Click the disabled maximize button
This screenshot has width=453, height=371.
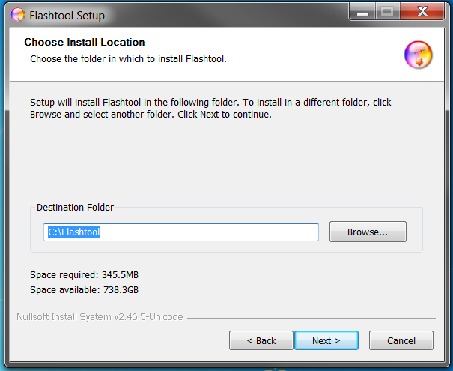point(387,12)
